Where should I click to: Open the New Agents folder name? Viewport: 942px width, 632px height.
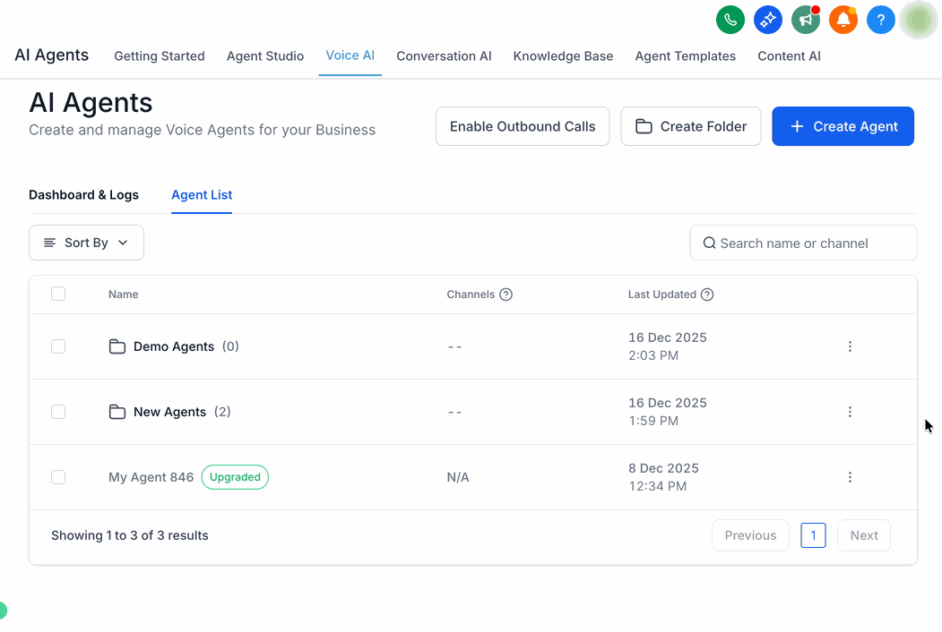pos(169,412)
